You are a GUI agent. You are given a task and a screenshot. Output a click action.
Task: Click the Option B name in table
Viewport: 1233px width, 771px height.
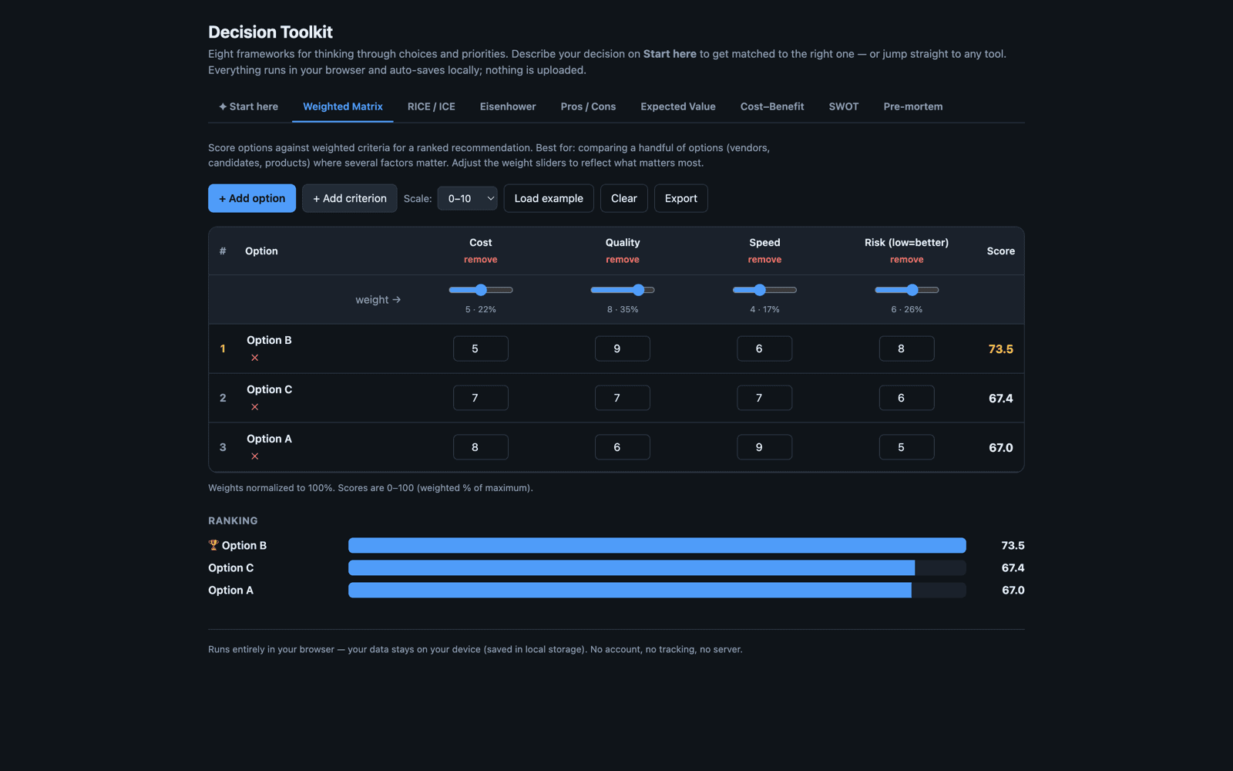click(269, 340)
